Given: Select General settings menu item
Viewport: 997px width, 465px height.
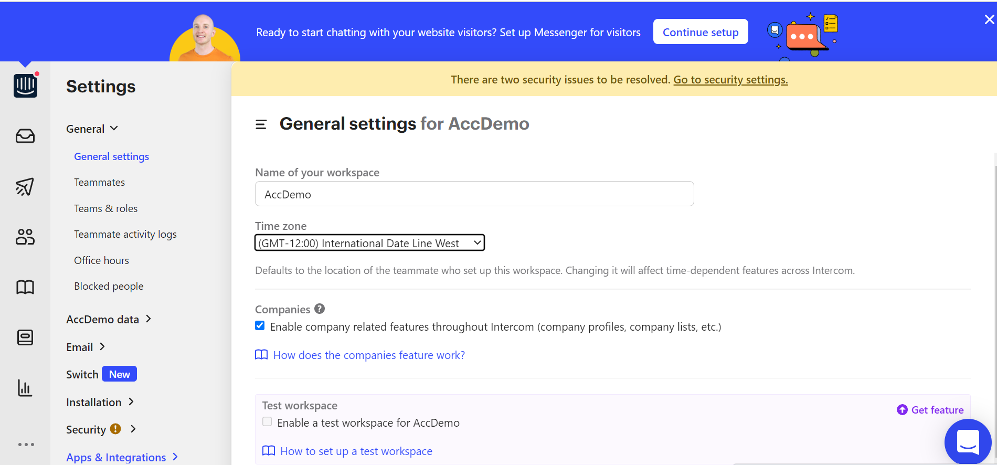Looking at the screenshot, I should tap(111, 156).
